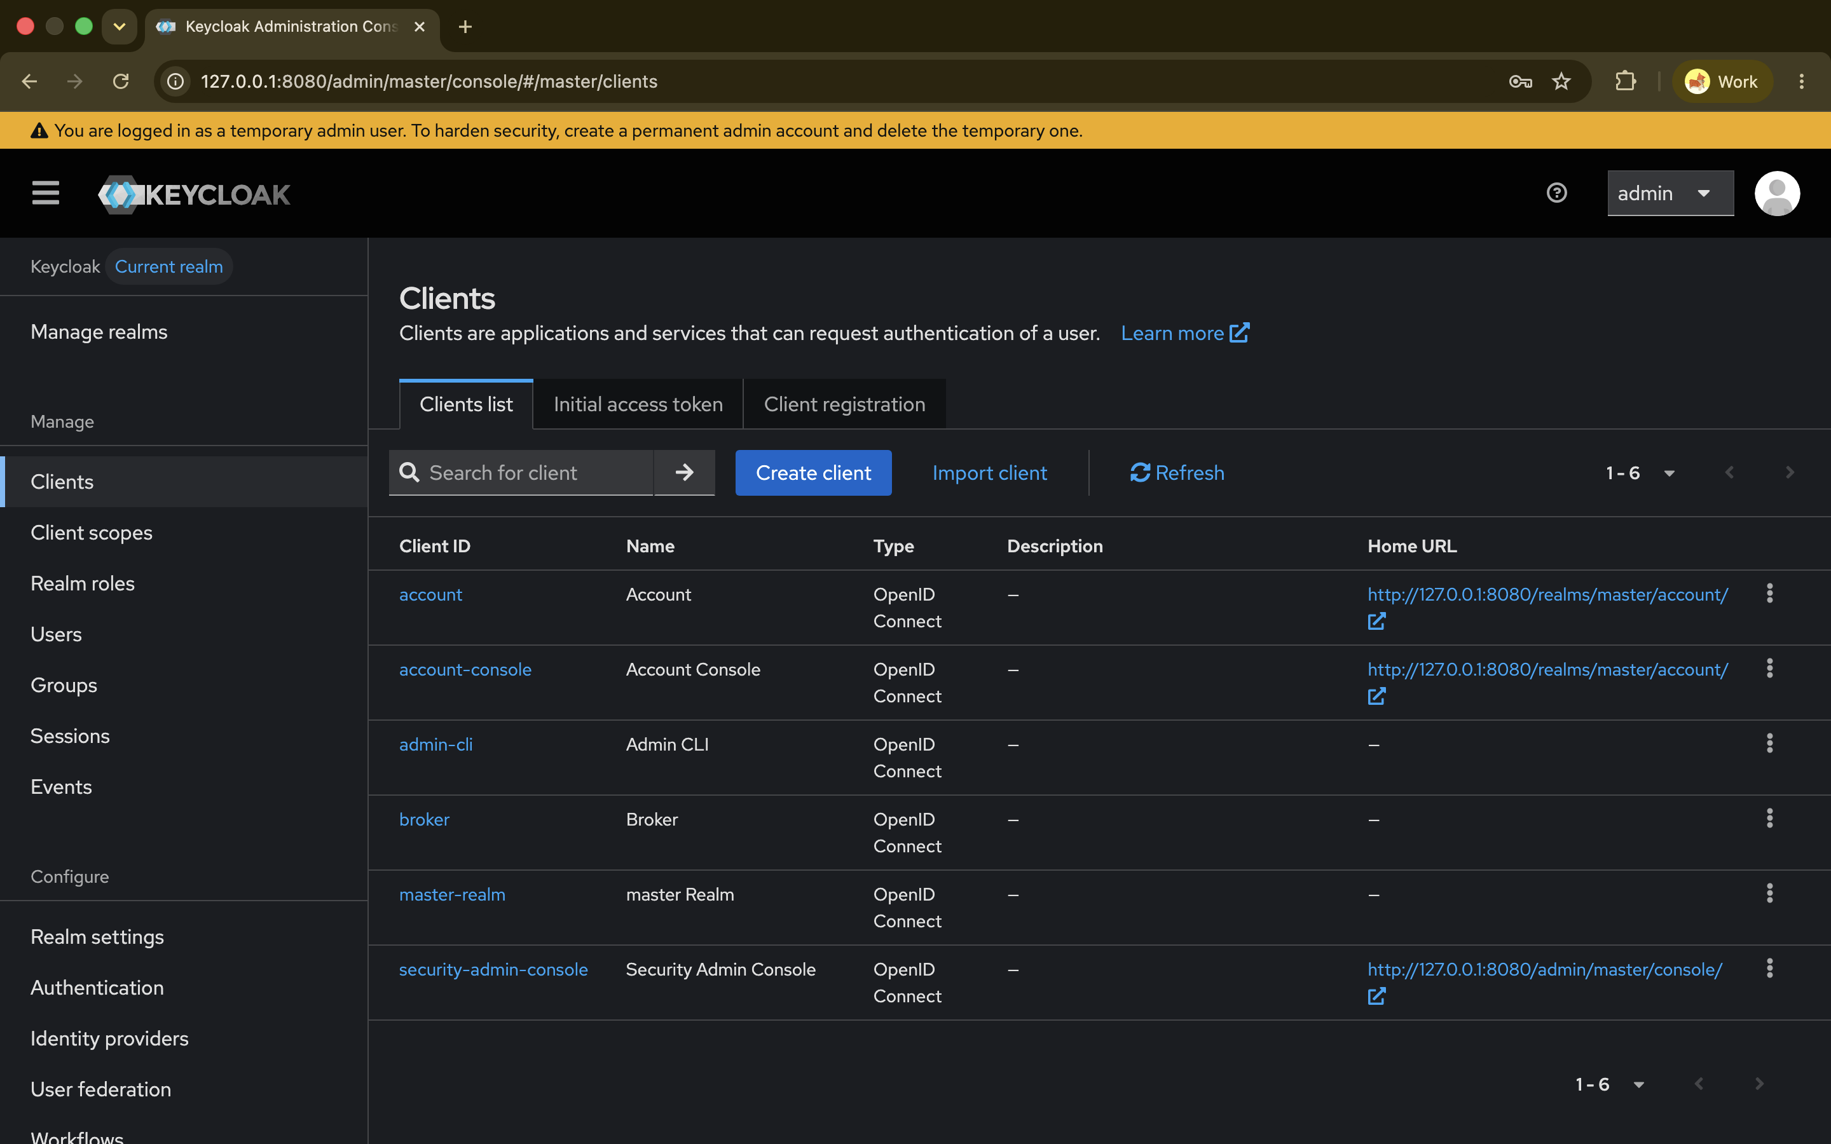Open the master-realm client link
Screen dimensions: 1831x1144
tap(453, 894)
